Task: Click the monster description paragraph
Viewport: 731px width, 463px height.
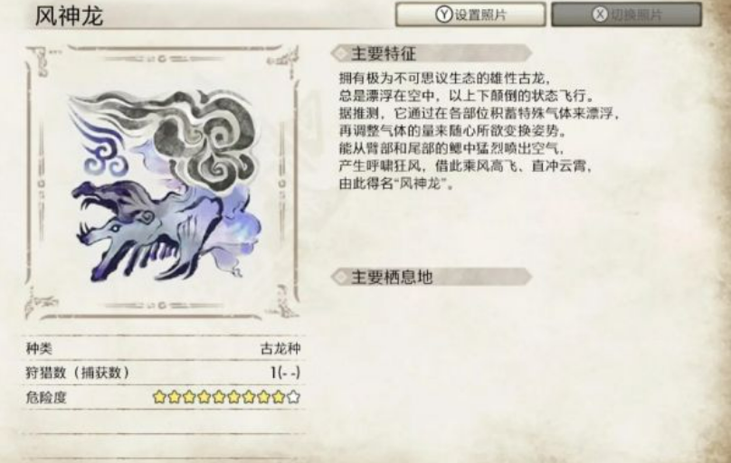Action: click(x=479, y=131)
